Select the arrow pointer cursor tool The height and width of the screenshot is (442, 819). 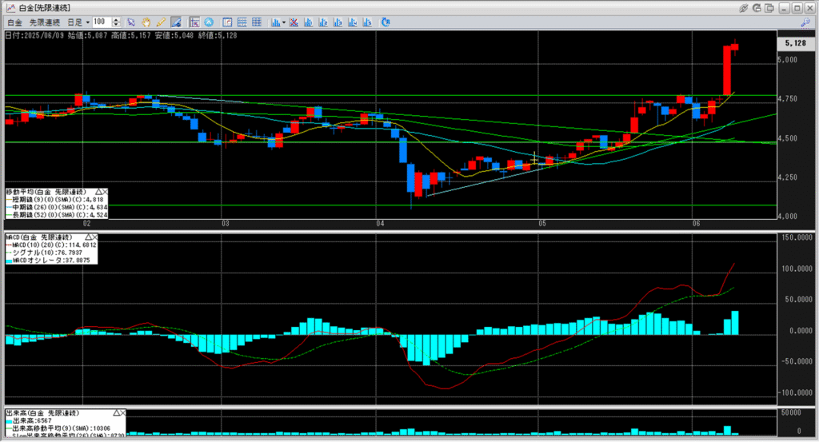(x=132, y=22)
